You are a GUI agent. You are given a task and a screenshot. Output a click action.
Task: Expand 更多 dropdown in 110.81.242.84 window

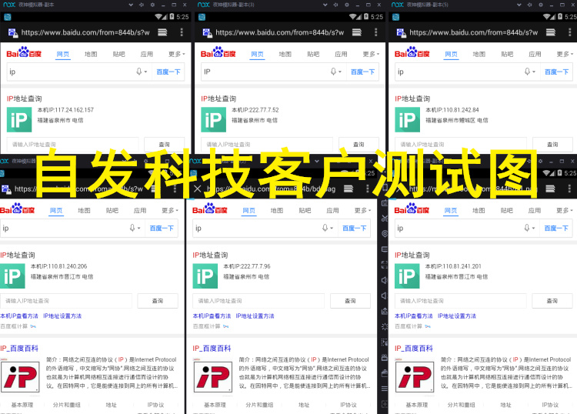click(x=565, y=54)
